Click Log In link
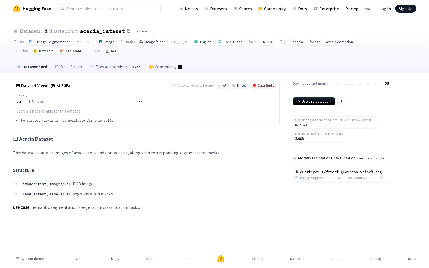Viewport: 429px width, 268px height. click(x=385, y=9)
